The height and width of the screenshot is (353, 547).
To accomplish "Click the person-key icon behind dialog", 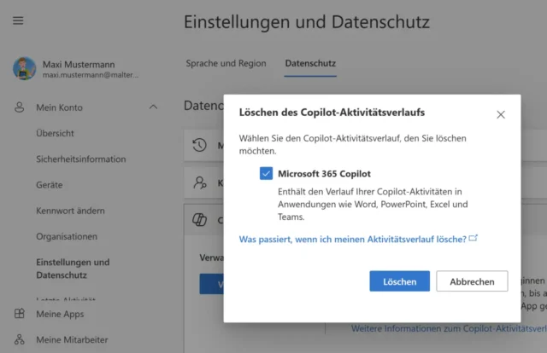I will coord(200,182).
